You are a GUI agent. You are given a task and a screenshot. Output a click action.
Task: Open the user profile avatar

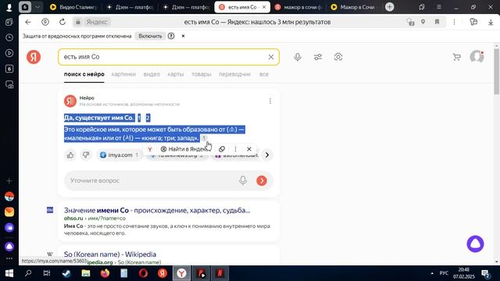click(x=477, y=56)
